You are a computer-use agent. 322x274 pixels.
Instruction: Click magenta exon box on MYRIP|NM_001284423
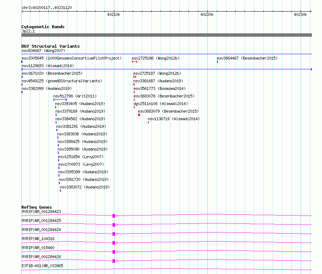pos(114,216)
